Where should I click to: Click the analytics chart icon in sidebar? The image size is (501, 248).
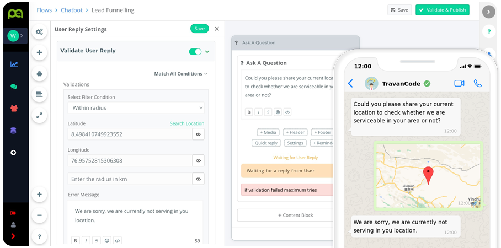point(14,64)
